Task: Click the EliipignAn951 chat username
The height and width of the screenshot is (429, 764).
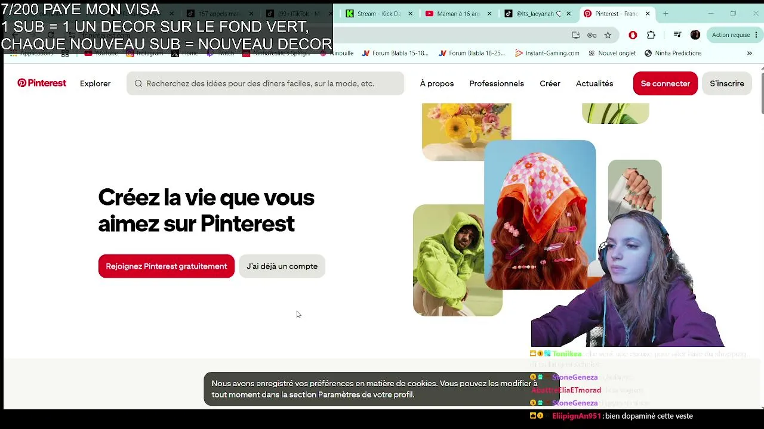Action: pos(577,416)
